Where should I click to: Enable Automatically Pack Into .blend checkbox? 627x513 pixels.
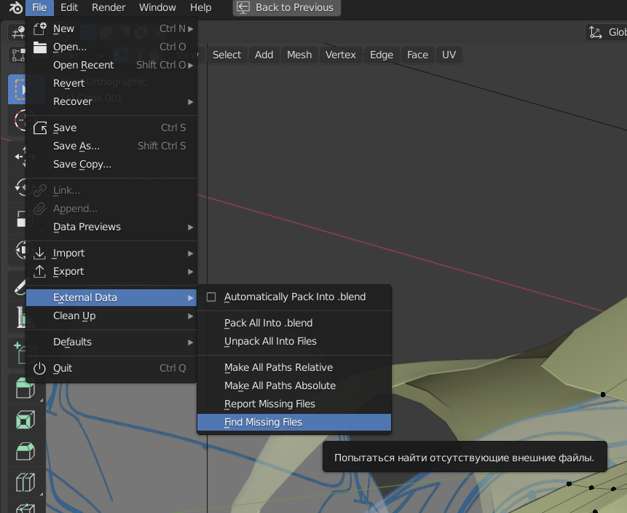click(x=212, y=297)
